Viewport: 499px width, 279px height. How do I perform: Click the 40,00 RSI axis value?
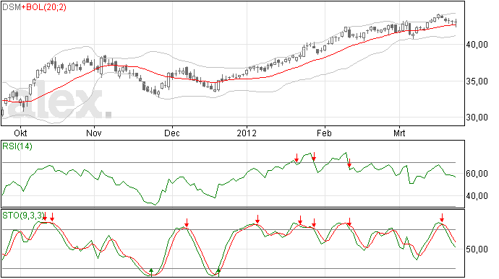(x=477, y=196)
